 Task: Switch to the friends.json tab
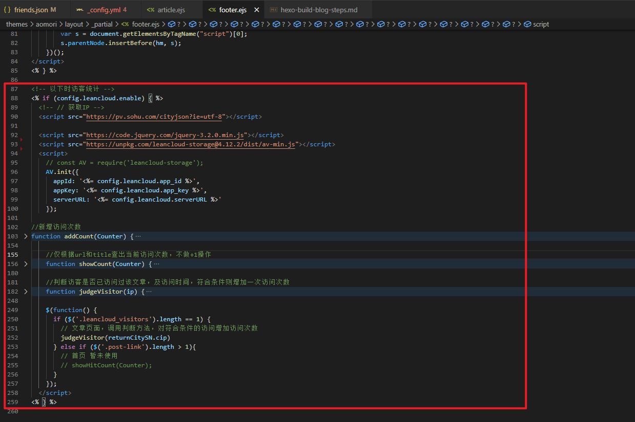tap(31, 10)
